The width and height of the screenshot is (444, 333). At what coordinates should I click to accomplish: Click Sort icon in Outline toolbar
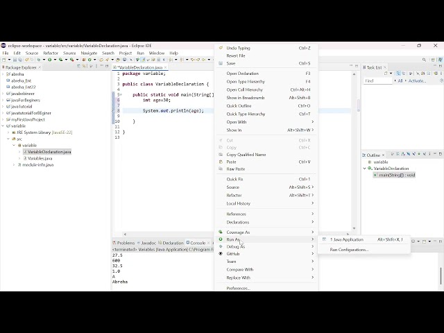tap(403, 154)
